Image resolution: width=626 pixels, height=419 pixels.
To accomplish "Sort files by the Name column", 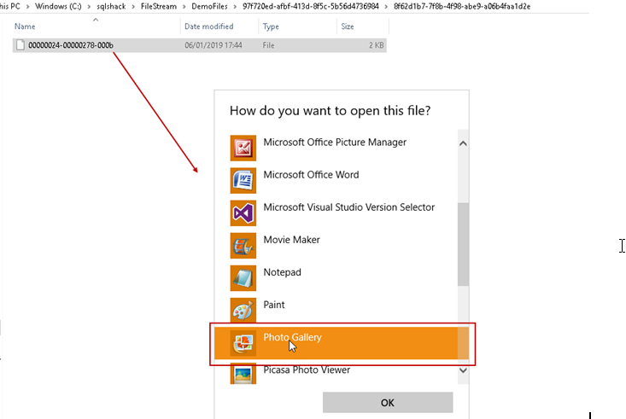I will coord(26,26).
